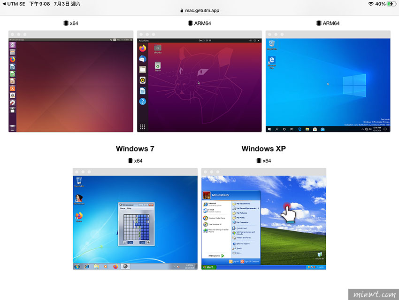Image resolution: width=399 pixels, height=300 pixels.
Task: Open Thunderbird in the Ubuntu ARM64 dock
Action: coord(143,59)
